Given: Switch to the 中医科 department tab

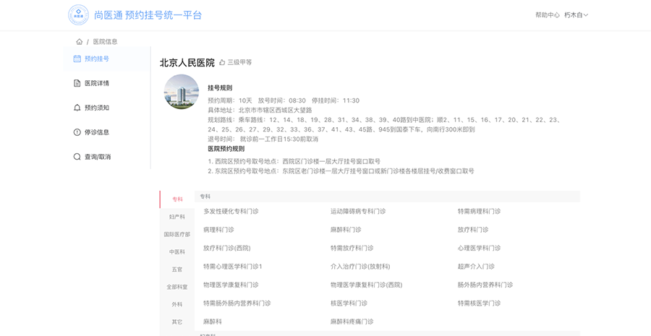Looking at the screenshot, I should coord(177,251).
